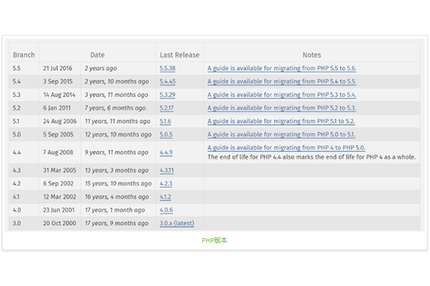Open the 4.0.6 release link
This screenshot has width=430, height=286.
pyautogui.click(x=166, y=210)
